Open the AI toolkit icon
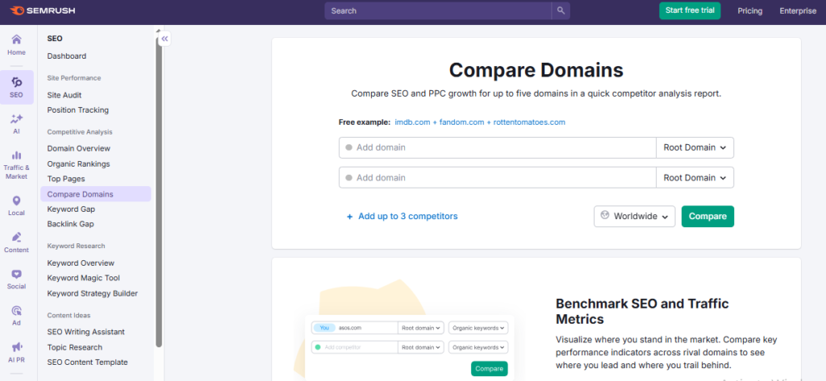826x381 pixels. coord(16,119)
